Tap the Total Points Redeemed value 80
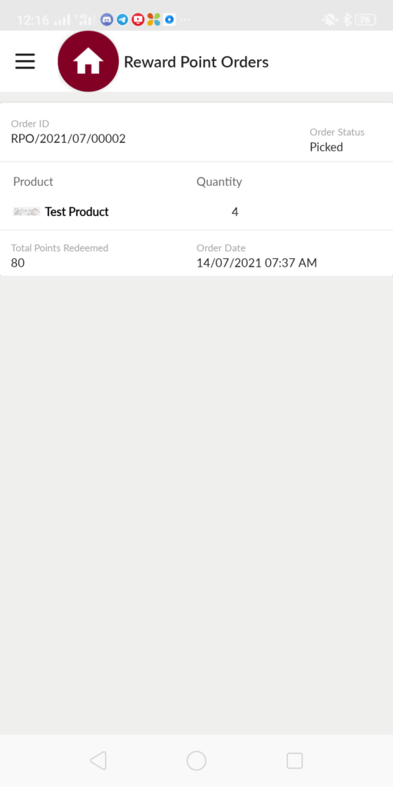The width and height of the screenshot is (393, 787). click(x=18, y=263)
